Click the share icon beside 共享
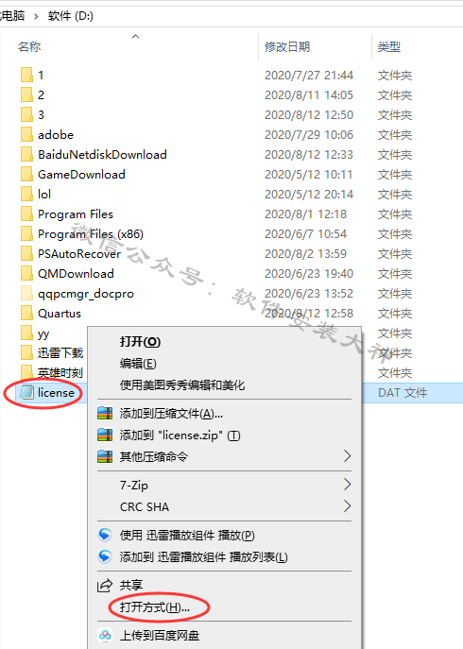 [105, 585]
